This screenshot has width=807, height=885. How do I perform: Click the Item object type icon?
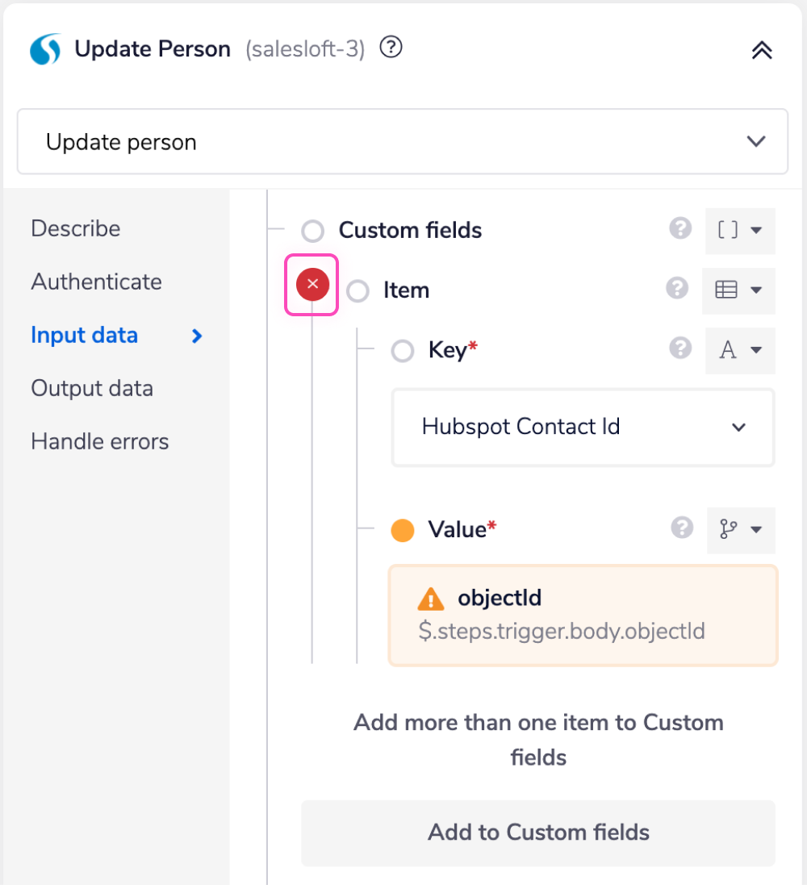[x=738, y=290]
